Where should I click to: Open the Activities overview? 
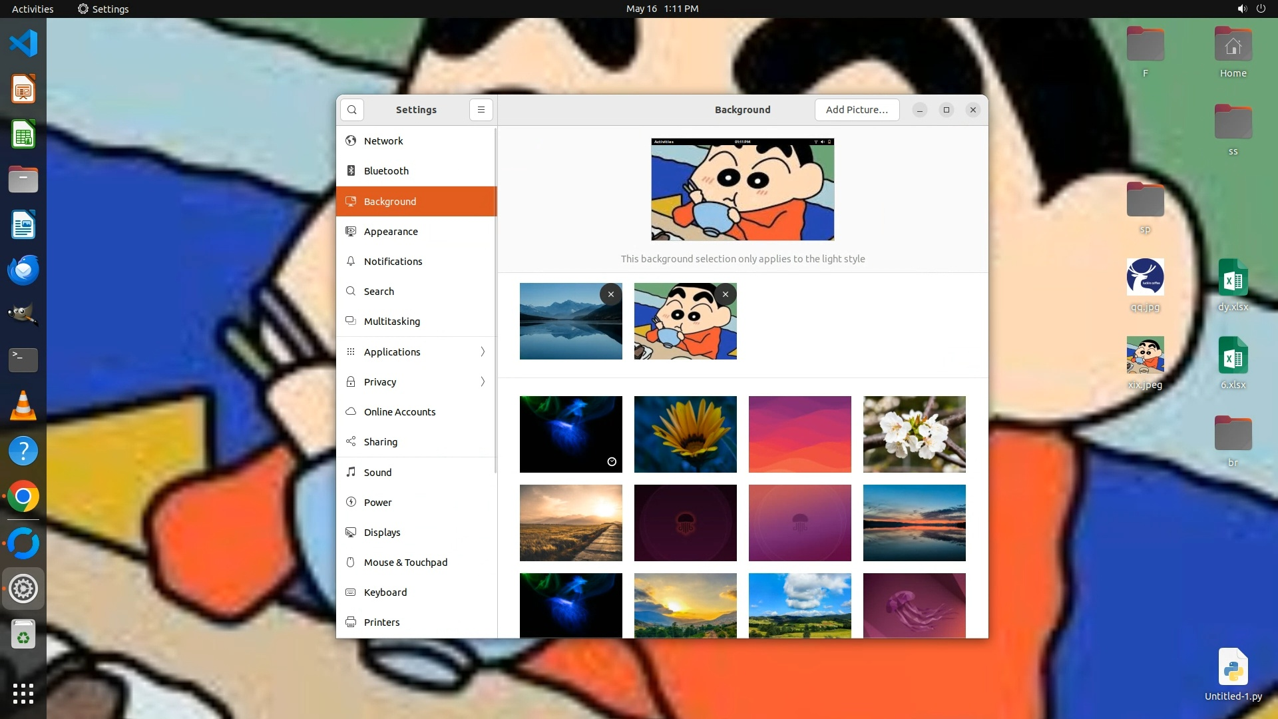point(33,9)
